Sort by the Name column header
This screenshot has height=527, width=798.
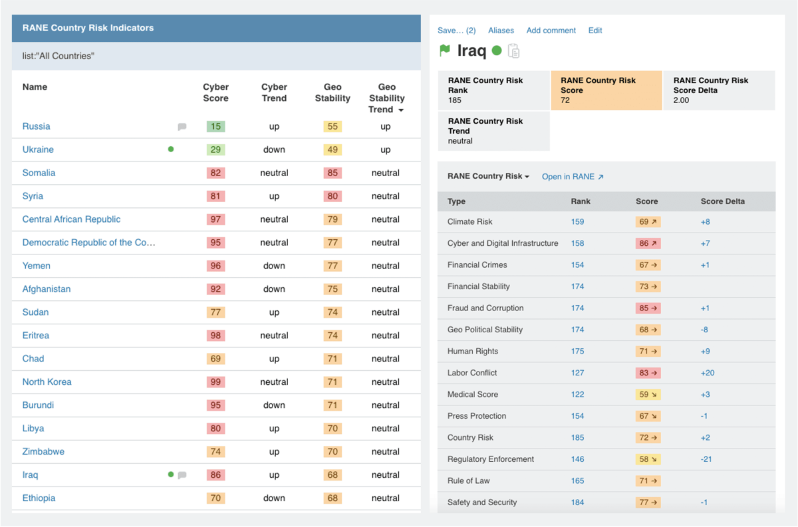[x=35, y=87]
